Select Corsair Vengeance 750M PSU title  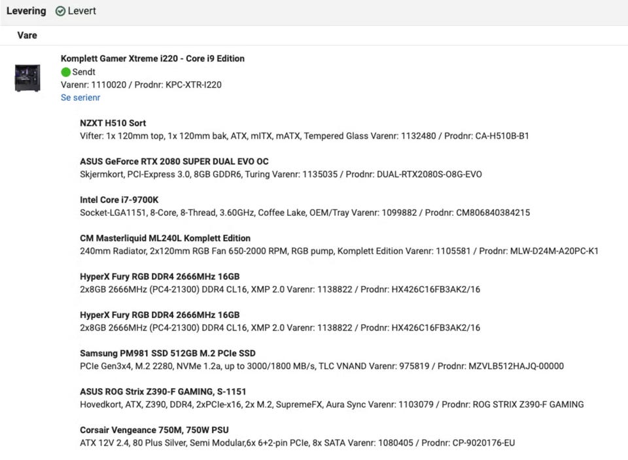[x=154, y=430]
